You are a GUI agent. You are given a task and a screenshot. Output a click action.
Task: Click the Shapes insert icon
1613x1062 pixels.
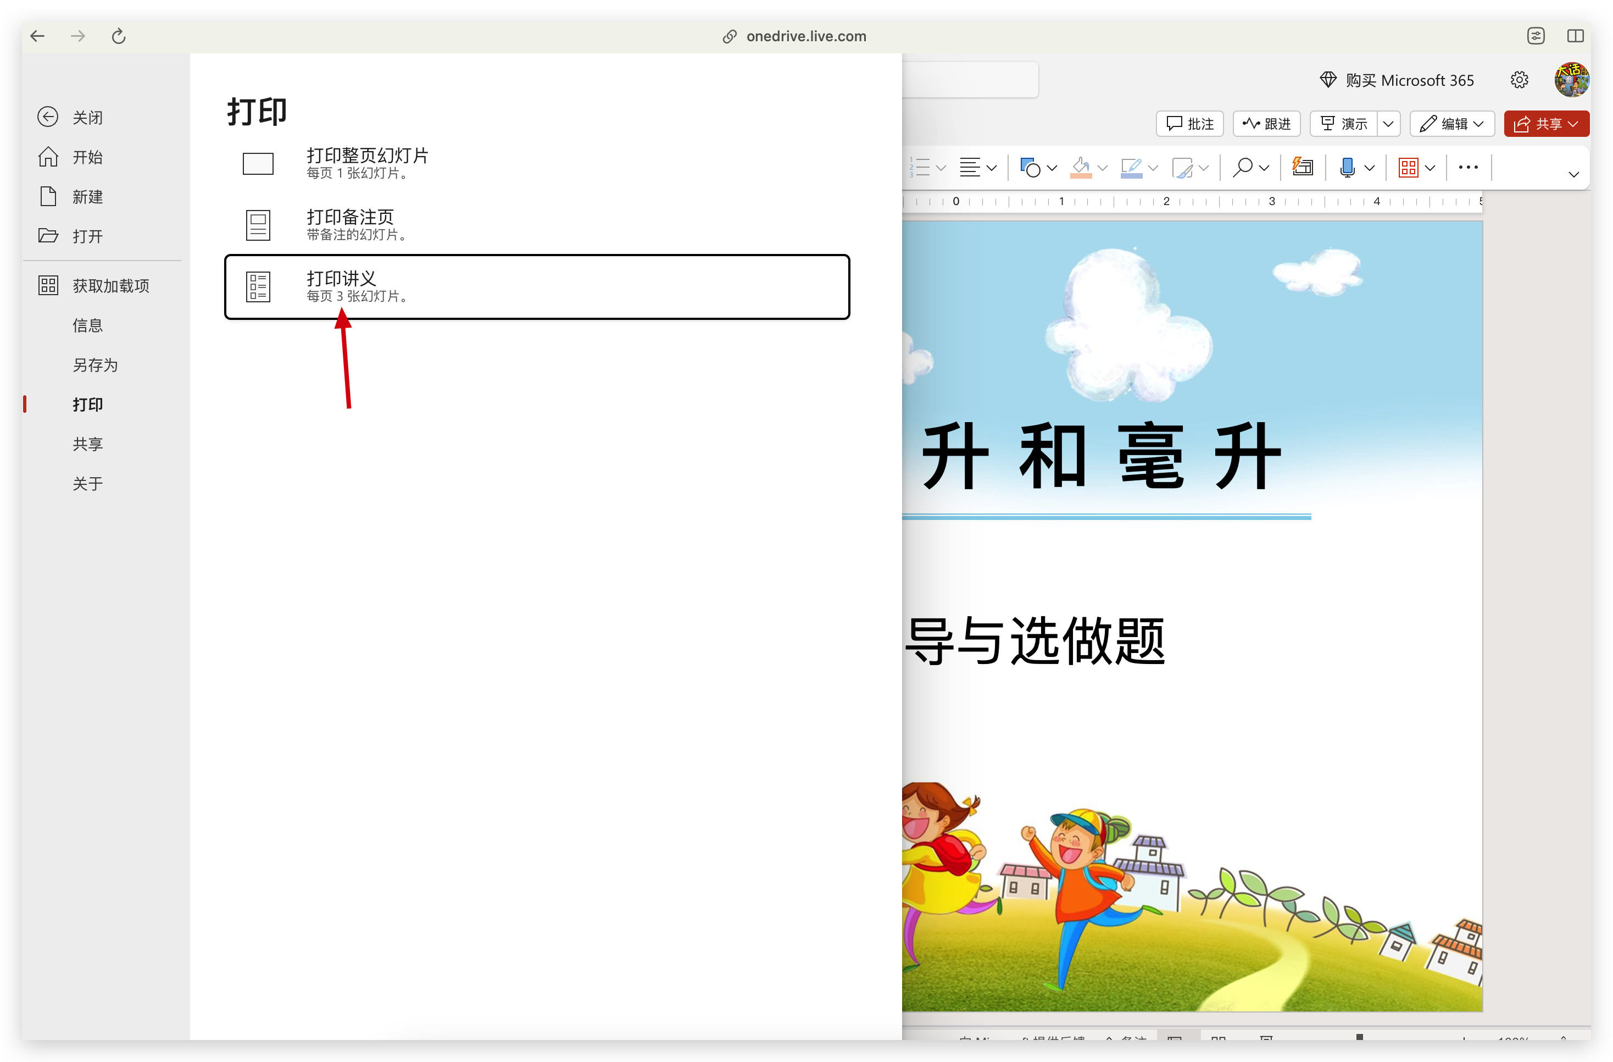coord(1030,167)
